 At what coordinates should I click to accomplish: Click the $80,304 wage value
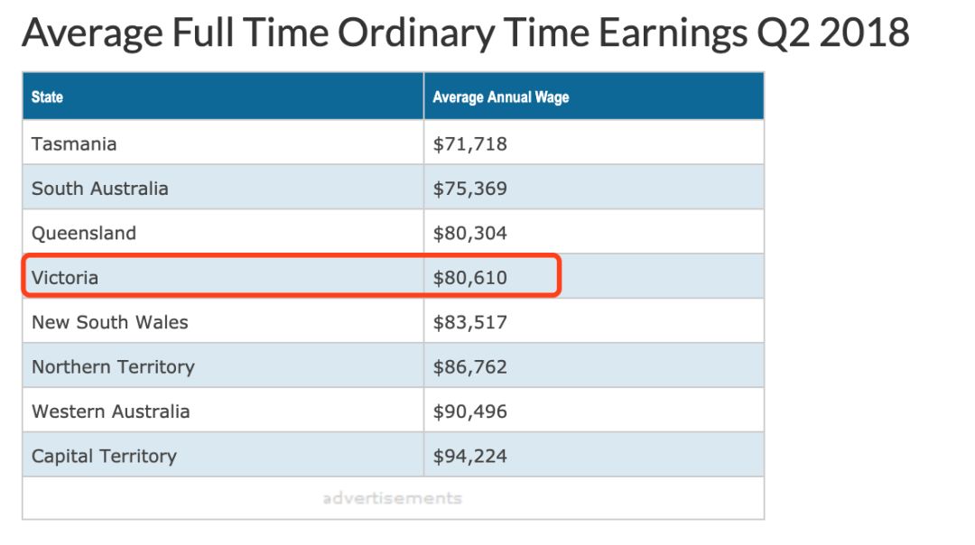pyautogui.click(x=470, y=233)
